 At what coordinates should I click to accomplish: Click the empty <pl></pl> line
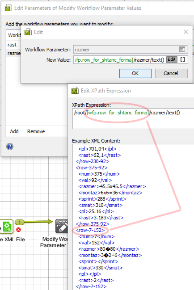pyautogui.click(x=90, y=274)
